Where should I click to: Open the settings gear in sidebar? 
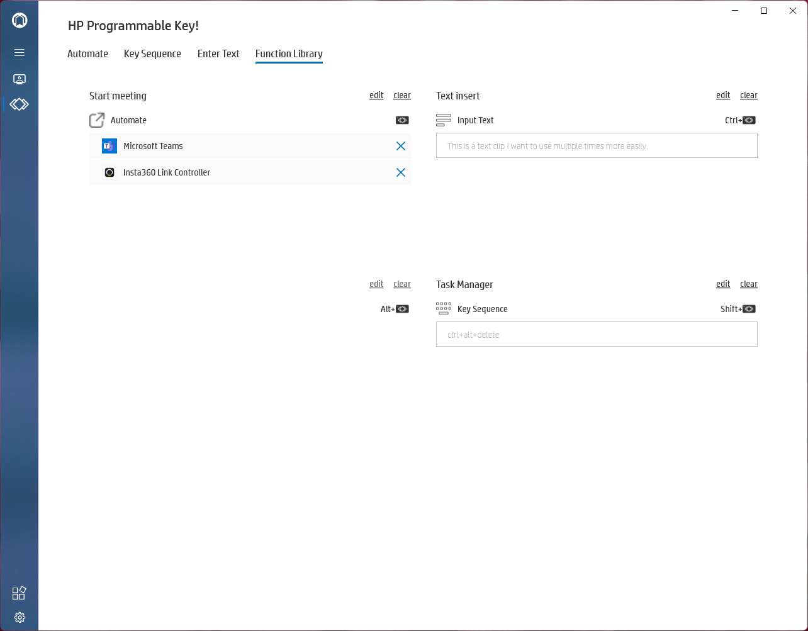(20, 617)
